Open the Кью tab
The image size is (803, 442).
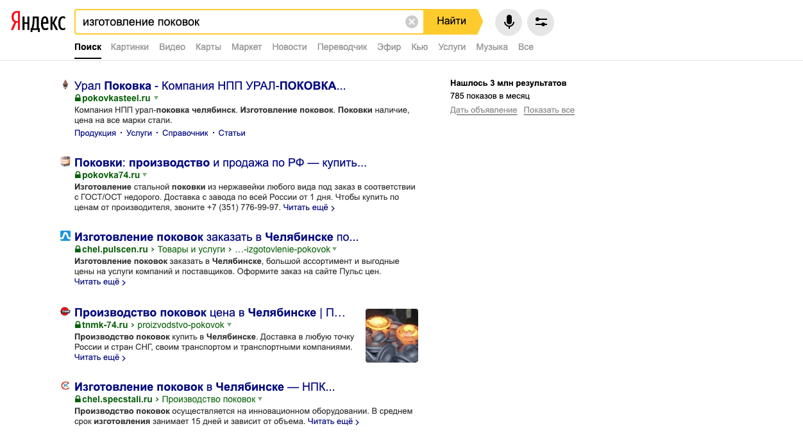[419, 47]
